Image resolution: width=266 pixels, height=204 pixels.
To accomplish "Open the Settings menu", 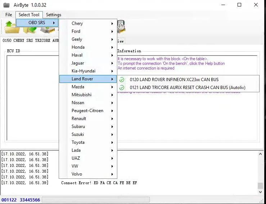I will [54, 15].
